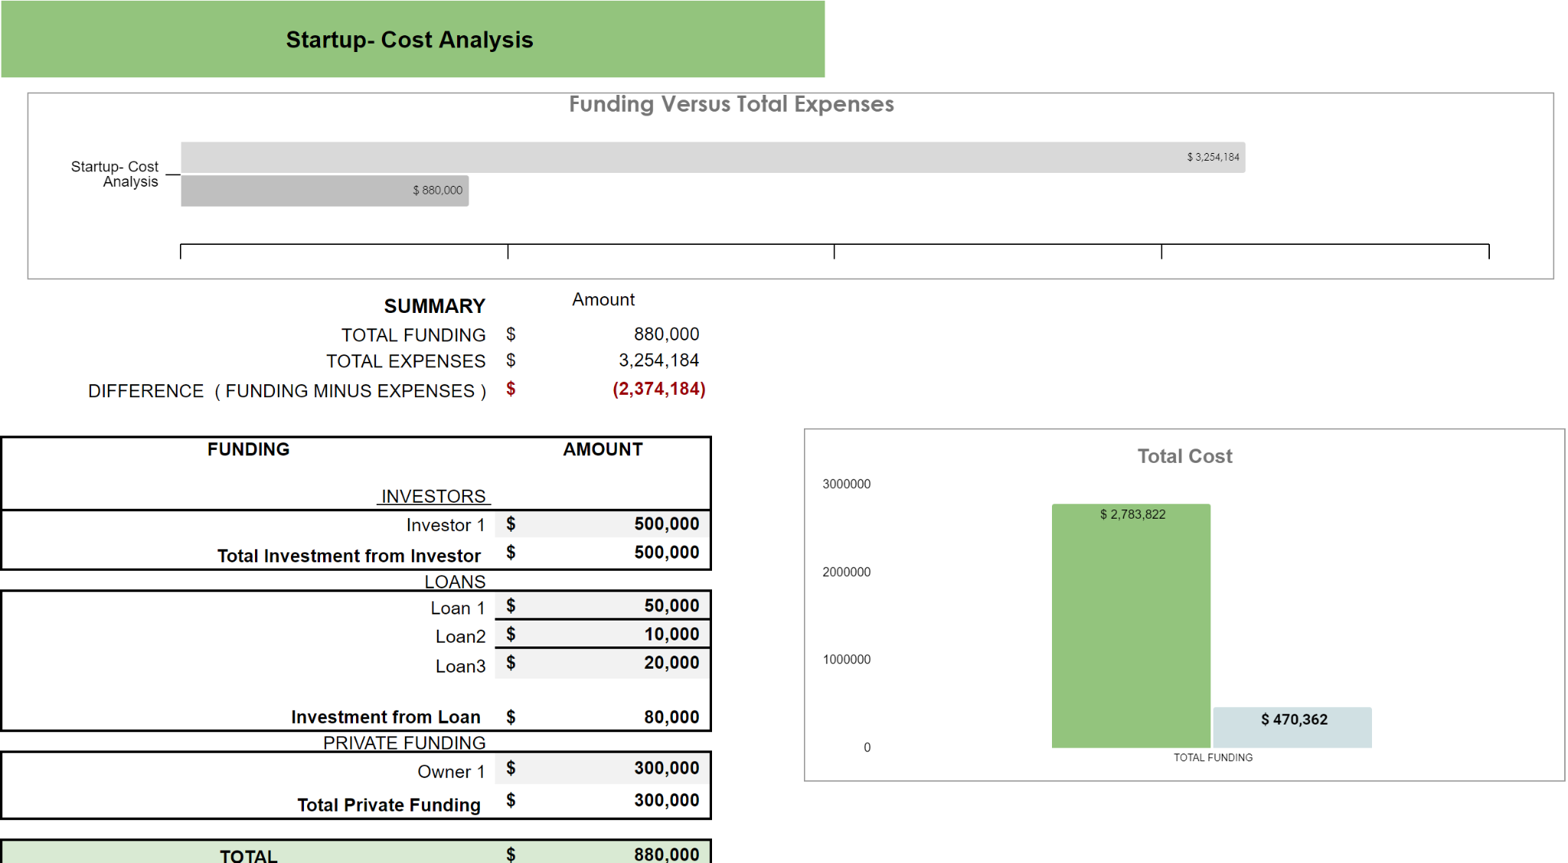Click the Total Cost chart title
The image size is (1568, 863).
point(1184,456)
